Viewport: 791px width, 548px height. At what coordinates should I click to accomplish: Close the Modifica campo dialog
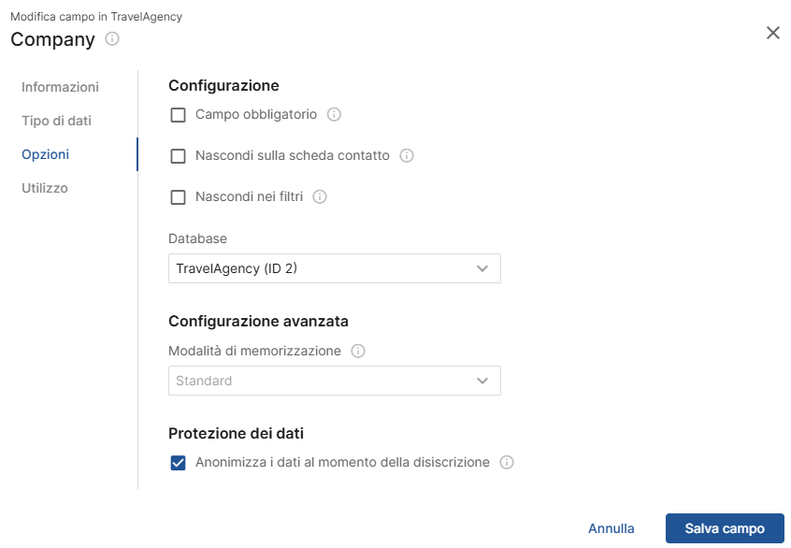coord(773,33)
